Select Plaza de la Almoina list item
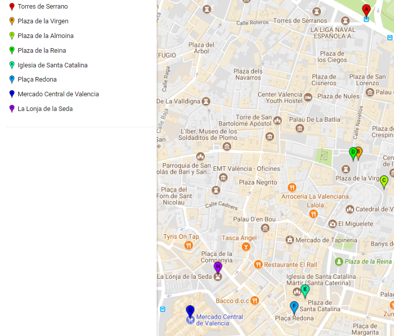394x336 pixels. tap(46, 36)
